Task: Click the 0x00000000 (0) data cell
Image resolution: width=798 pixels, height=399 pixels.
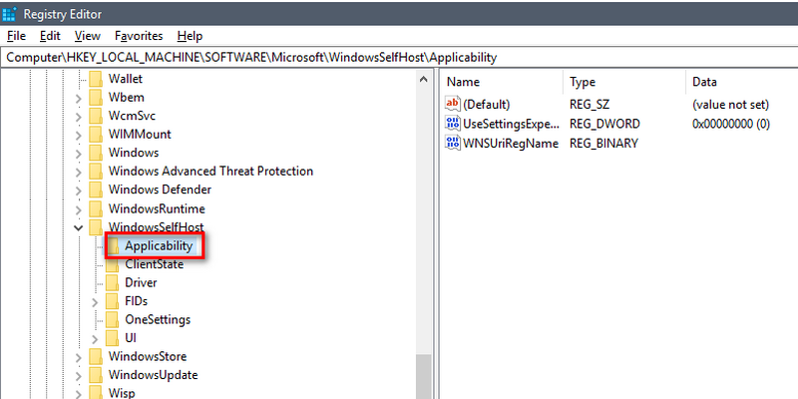Action: click(x=731, y=124)
